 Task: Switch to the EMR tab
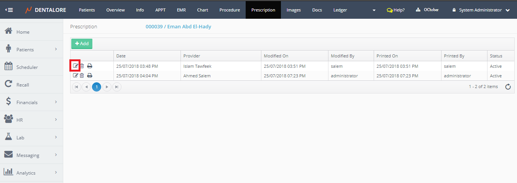181,10
